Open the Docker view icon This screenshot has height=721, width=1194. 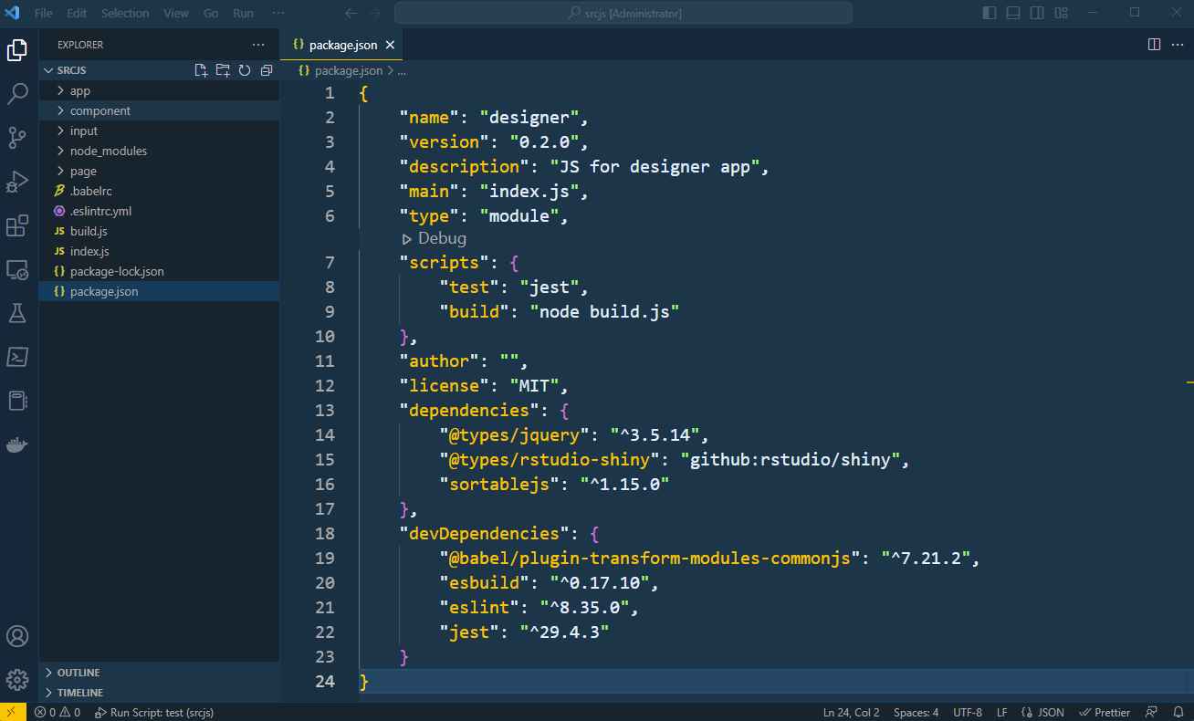(x=17, y=444)
